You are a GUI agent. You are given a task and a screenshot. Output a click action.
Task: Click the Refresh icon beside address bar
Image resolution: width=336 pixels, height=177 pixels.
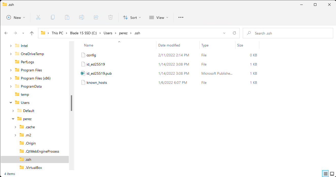coord(234,33)
